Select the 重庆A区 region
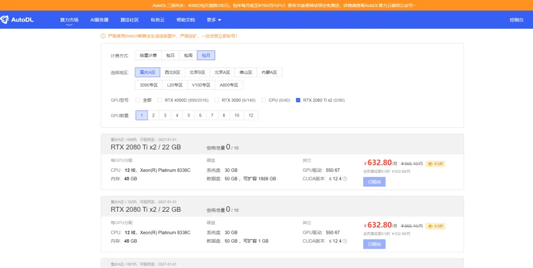Image resolution: width=533 pixels, height=268 pixels. [x=148, y=73]
